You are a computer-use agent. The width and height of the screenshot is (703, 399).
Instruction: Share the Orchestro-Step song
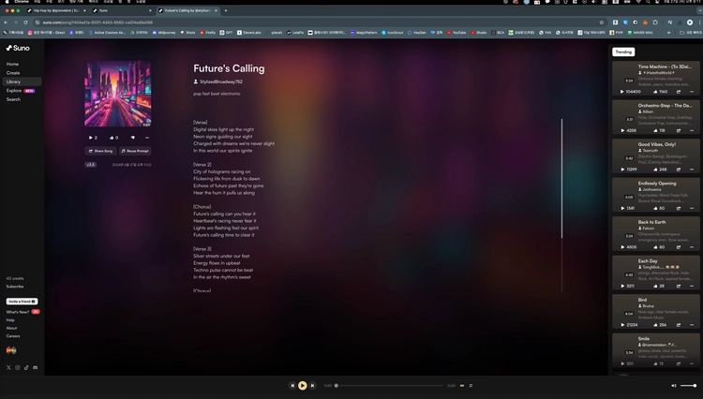[x=679, y=131]
